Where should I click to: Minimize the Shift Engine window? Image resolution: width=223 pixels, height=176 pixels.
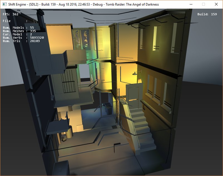click(x=190, y=4)
